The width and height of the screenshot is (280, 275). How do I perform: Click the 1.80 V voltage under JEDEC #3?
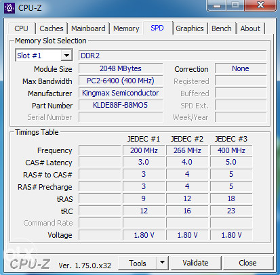[x=231, y=235]
